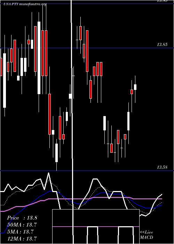Click the 13.85 price level label
Image resolution: width=174 pixels, height=244 pixels.
[x=162, y=45]
